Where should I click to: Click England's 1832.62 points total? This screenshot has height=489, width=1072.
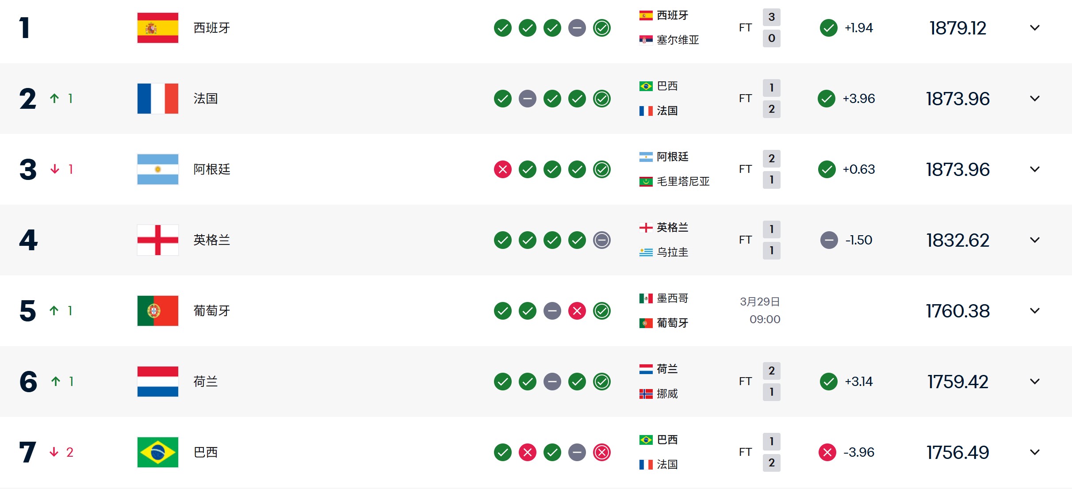click(x=957, y=240)
